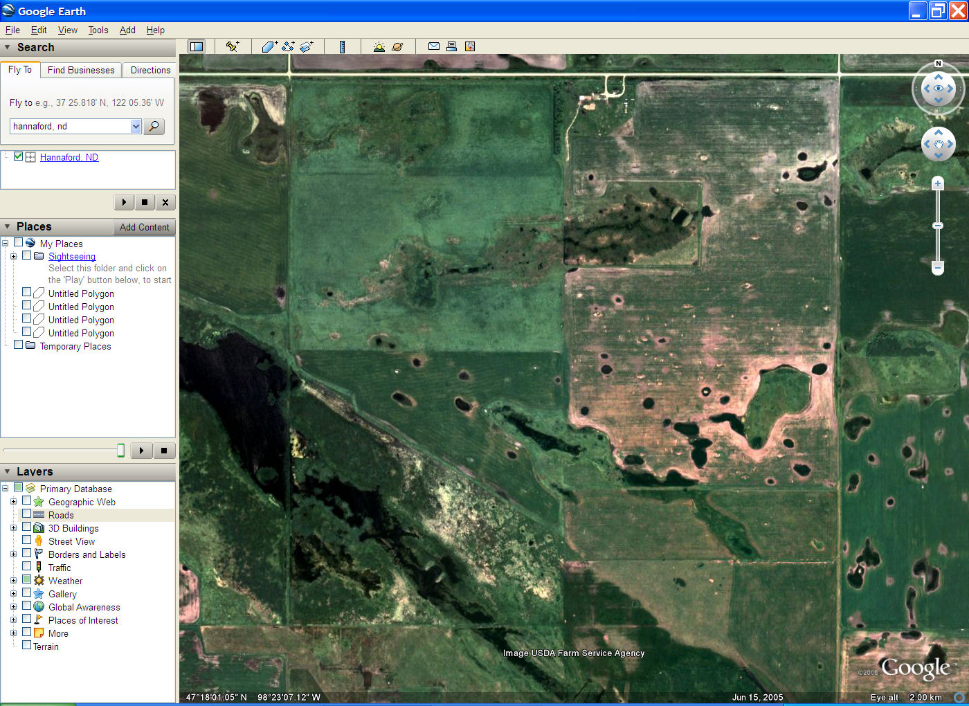Click the Sightseeing link in Places
Image resolution: width=969 pixels, height=706 pixels.
(x=72, y=256)
